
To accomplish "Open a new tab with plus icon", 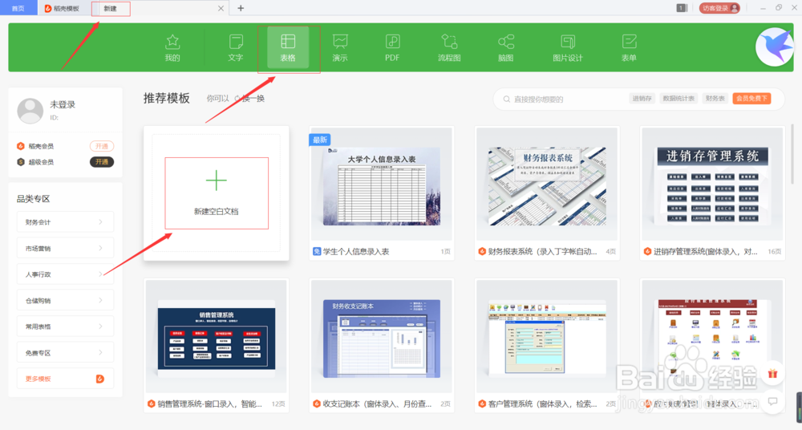I will click(241, 8).
